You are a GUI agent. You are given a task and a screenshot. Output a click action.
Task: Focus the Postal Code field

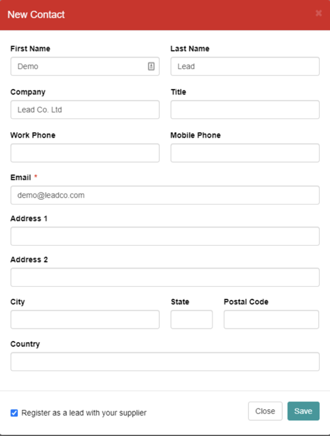tap(271, 320)
